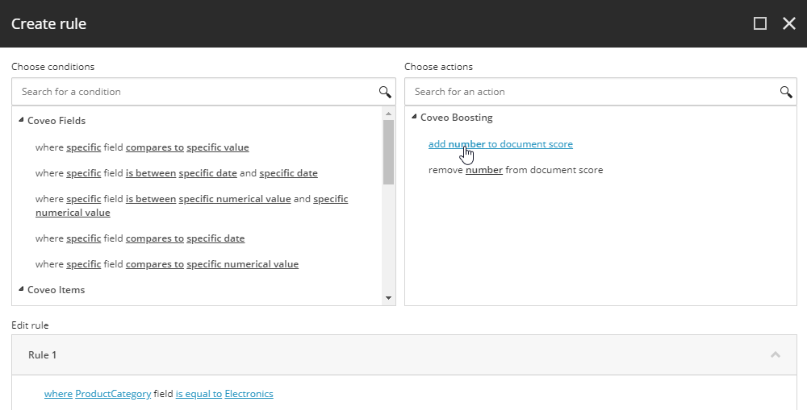This screenshot has height=410, width=807.
Task: Focus the Search for a condition field
Action: tap(195, 92)
